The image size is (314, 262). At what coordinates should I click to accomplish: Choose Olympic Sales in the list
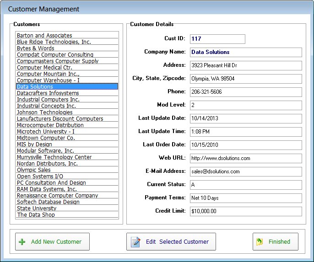pos(34,170)
